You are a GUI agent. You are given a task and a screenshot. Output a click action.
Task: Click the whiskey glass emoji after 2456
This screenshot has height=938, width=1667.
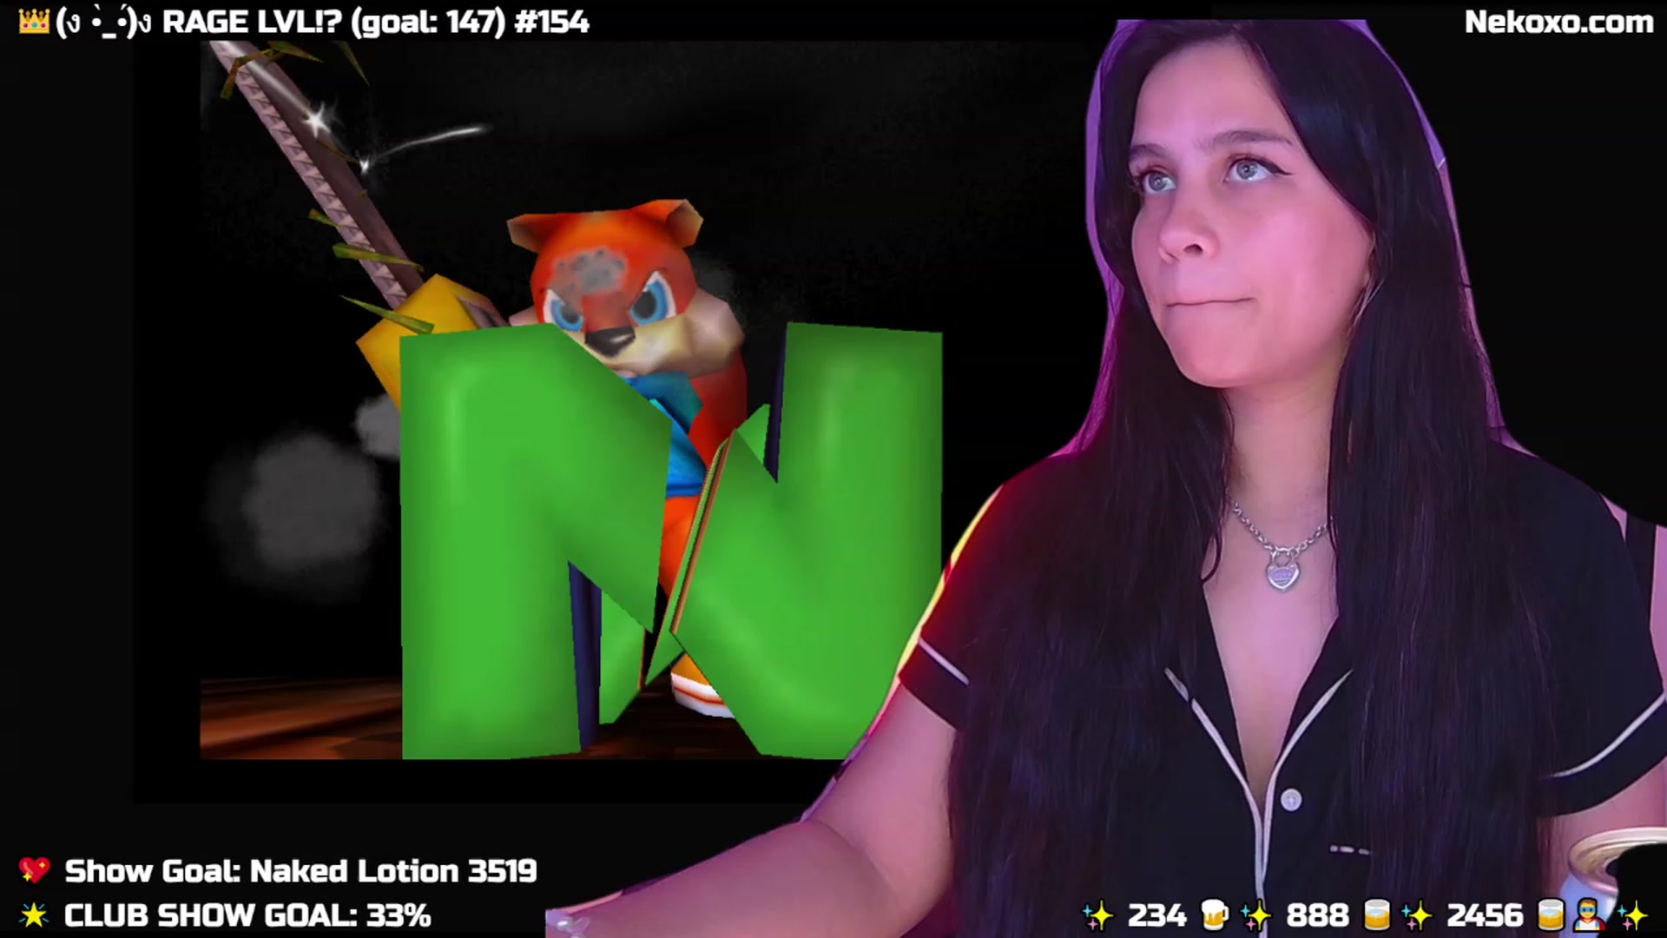[x=1552, y=915]
